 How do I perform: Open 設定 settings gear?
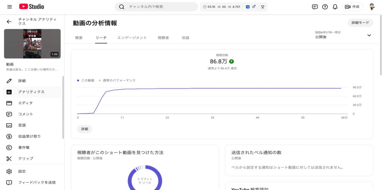(22, 171)
